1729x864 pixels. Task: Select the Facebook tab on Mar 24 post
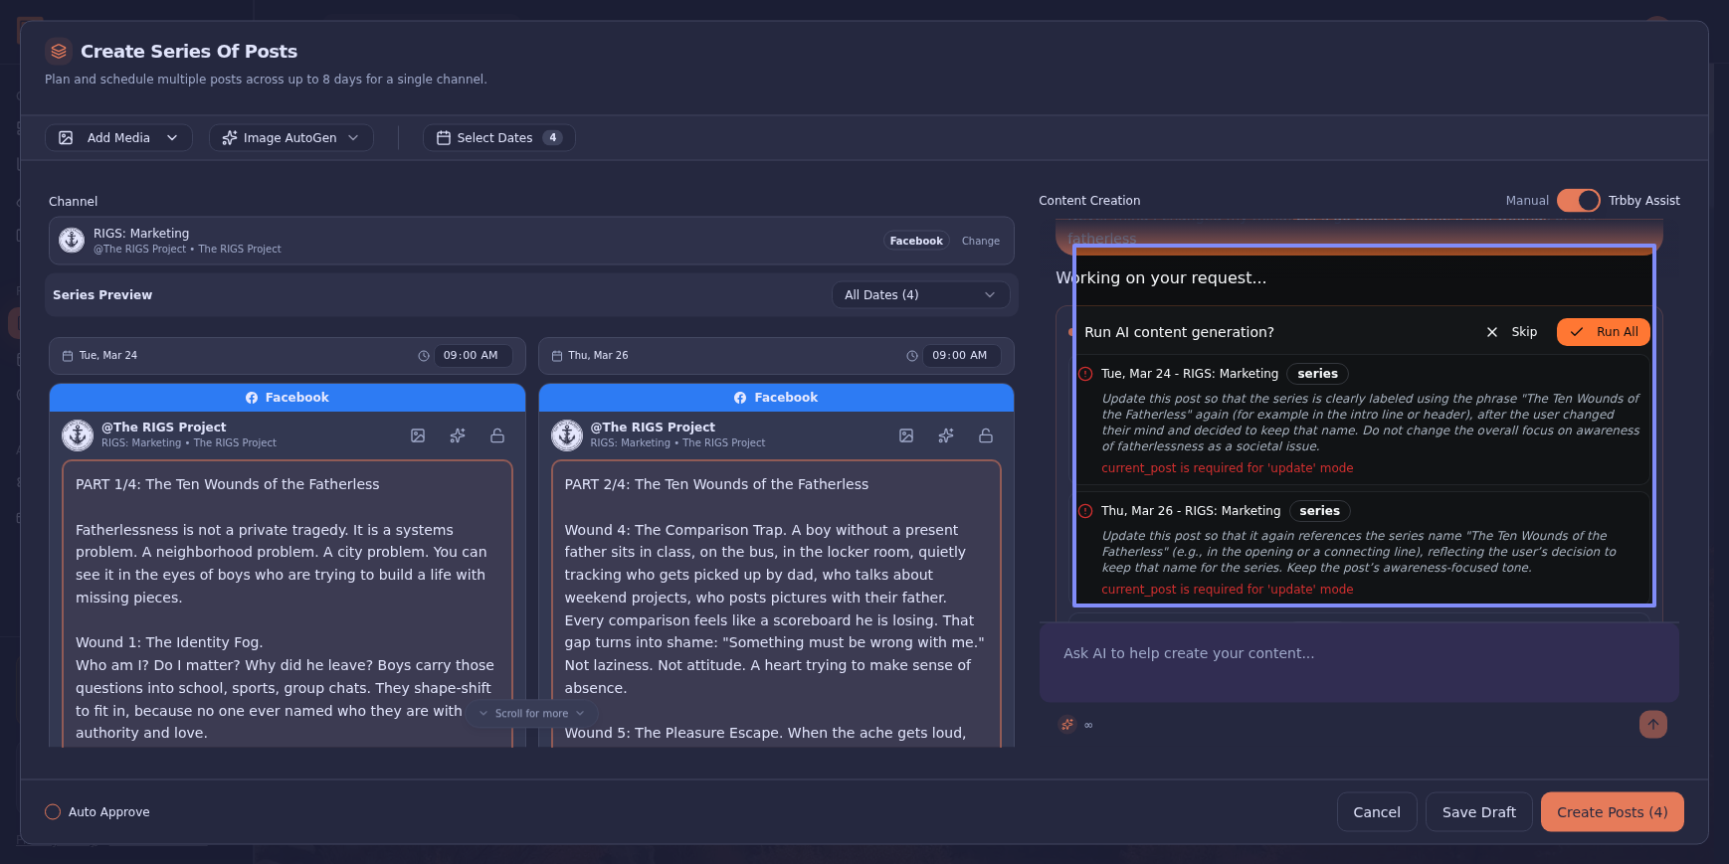(x=288, y=398)
